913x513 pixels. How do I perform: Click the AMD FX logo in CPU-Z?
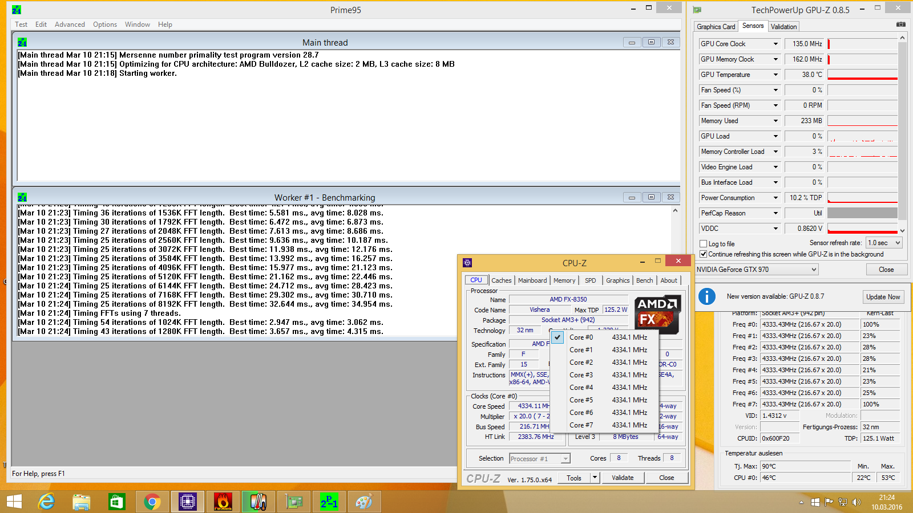coord(658,315)
